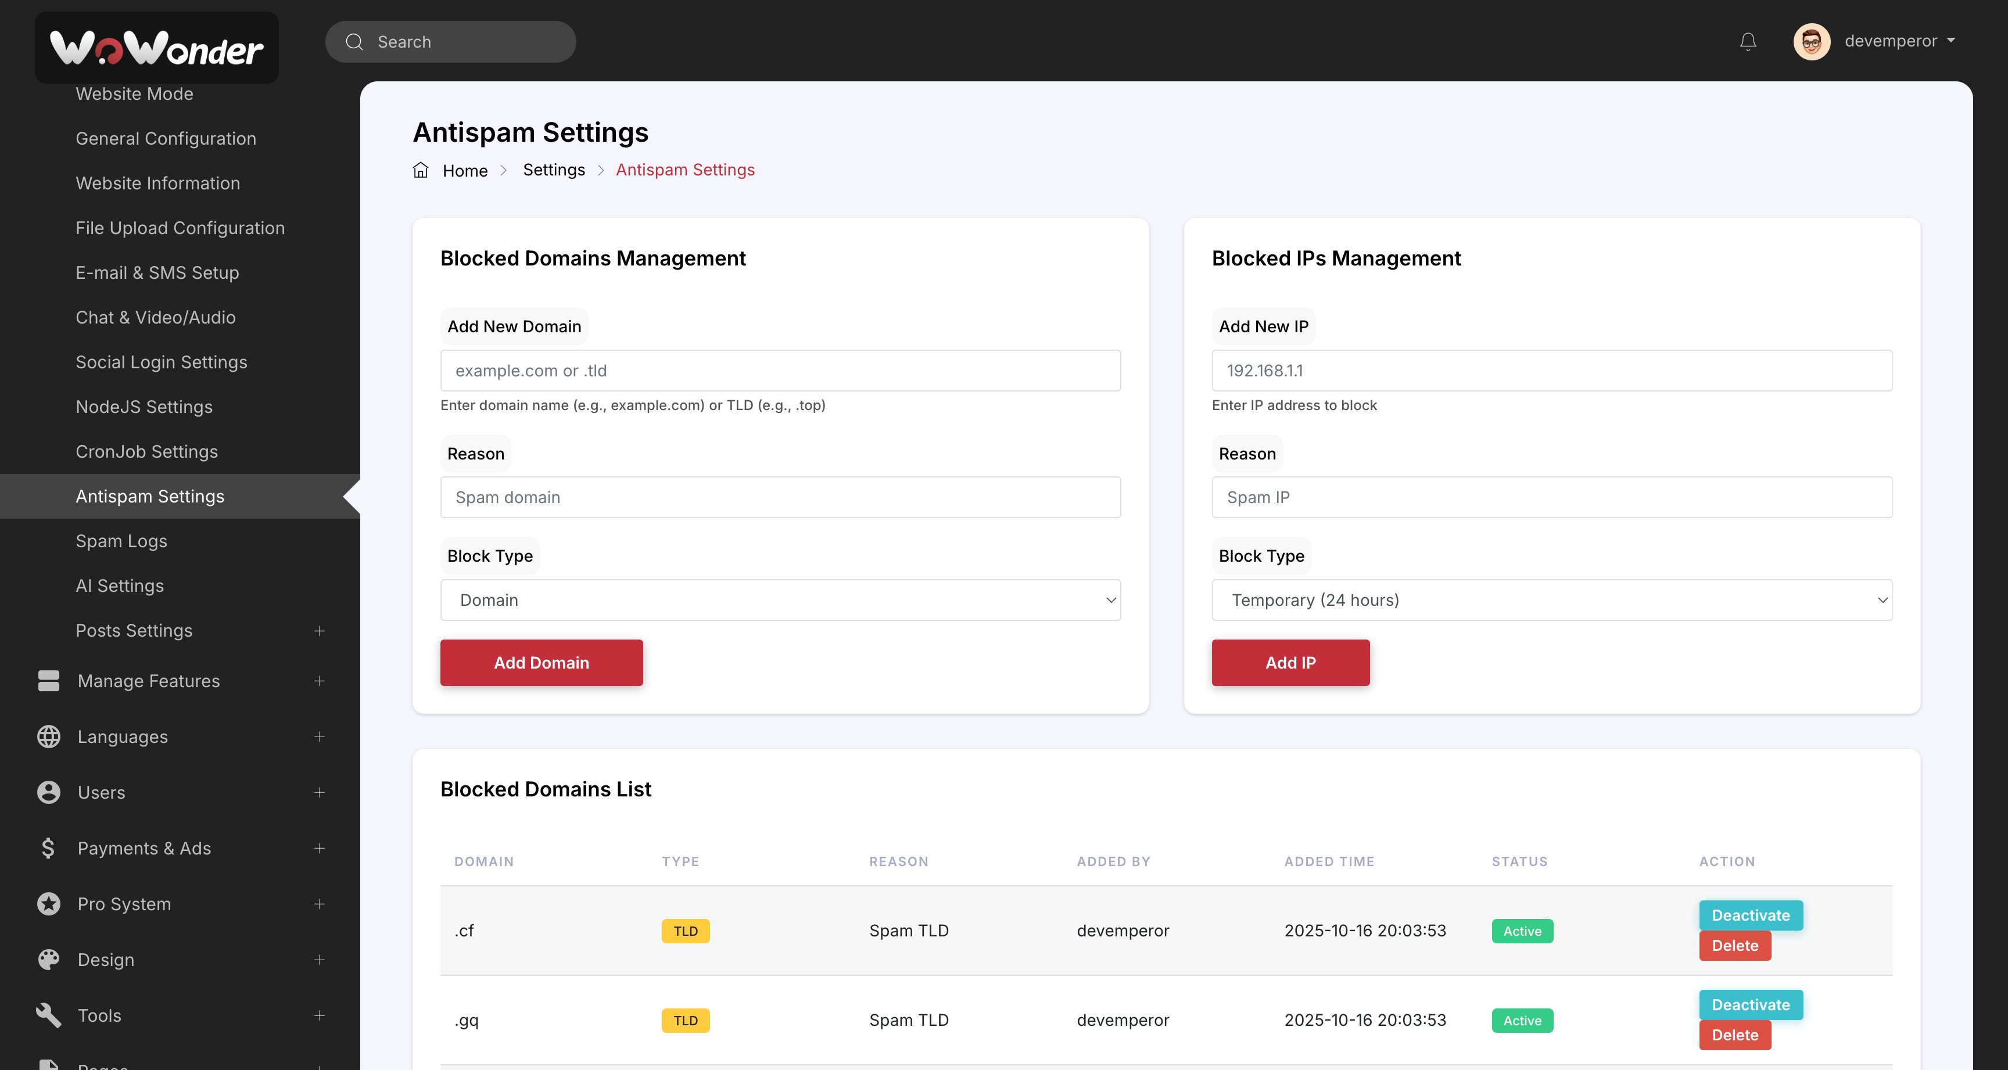
Task: Open the domain Block Type dropdown
Action: point(780,600)
